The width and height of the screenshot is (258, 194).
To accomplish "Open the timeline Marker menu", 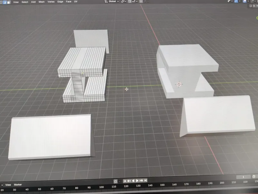I will 18,185.
